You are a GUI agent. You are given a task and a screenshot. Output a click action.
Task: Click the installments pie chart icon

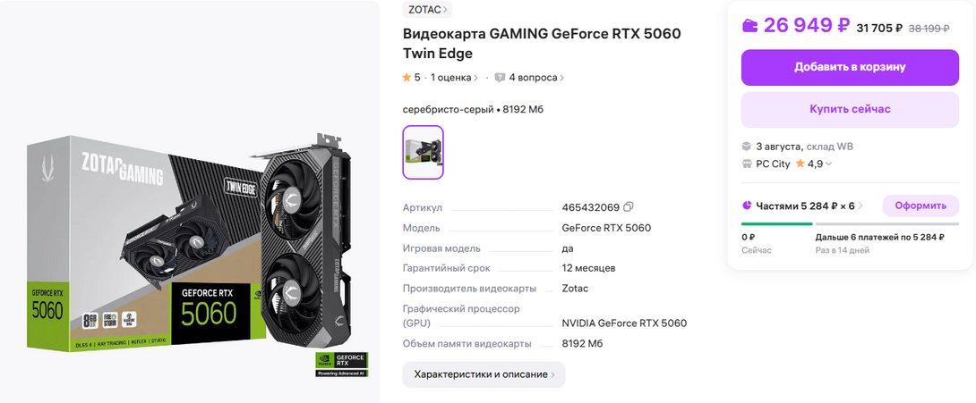(746, 206)
